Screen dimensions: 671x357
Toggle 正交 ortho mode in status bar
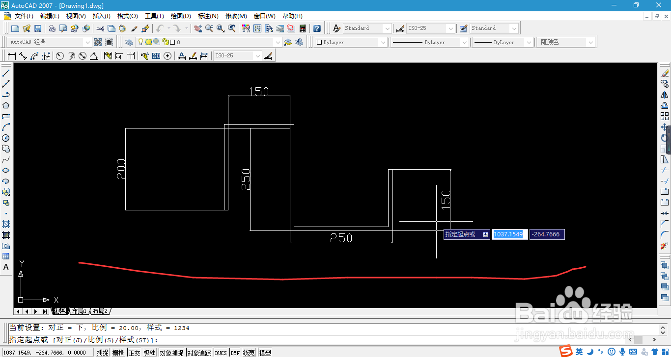pos(134,353)
